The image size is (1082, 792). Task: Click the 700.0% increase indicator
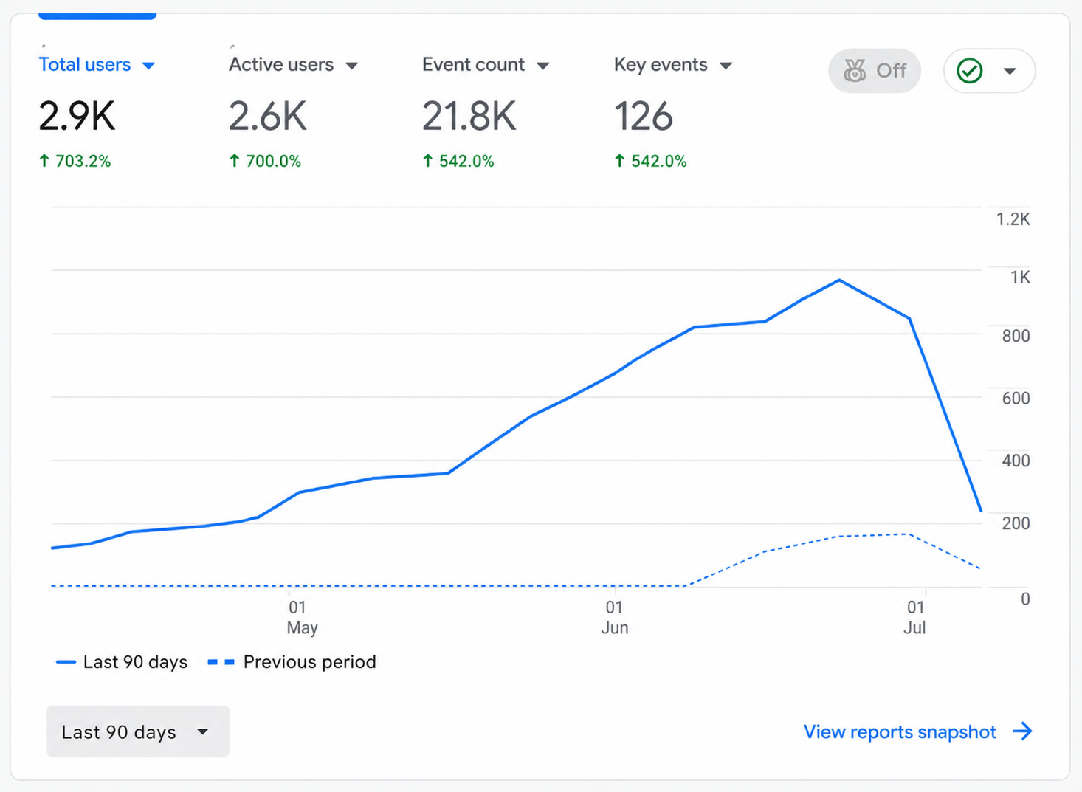point(265,161)
